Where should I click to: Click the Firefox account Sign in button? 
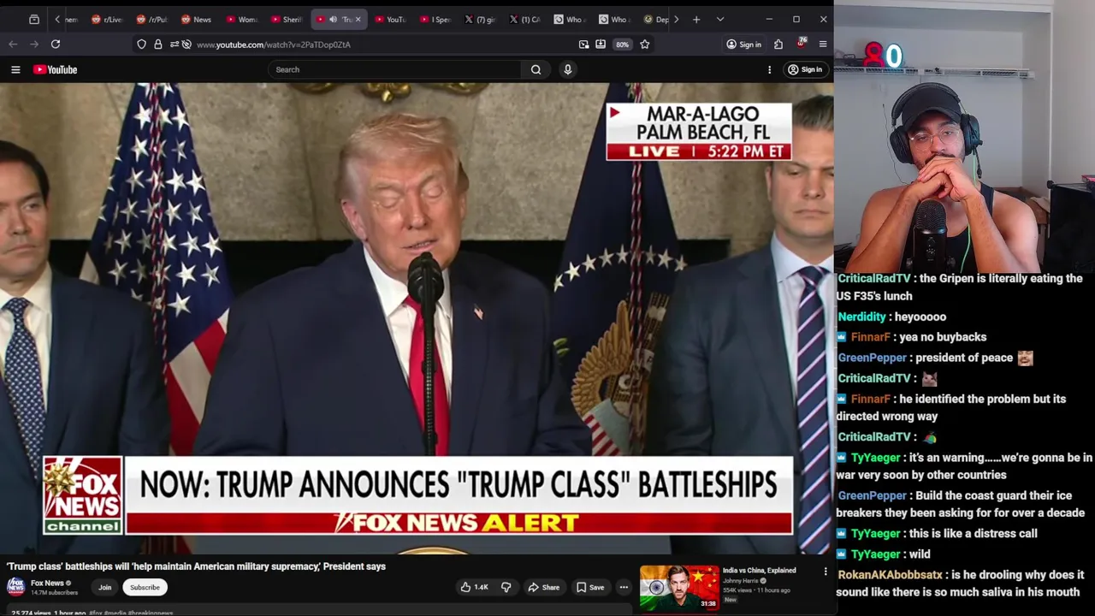point(743,44)
